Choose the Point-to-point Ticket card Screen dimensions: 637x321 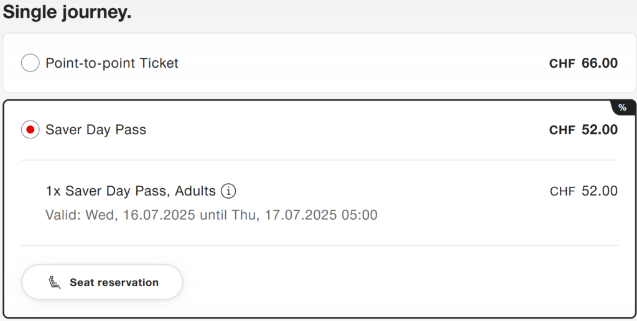[x=319, y=63]
